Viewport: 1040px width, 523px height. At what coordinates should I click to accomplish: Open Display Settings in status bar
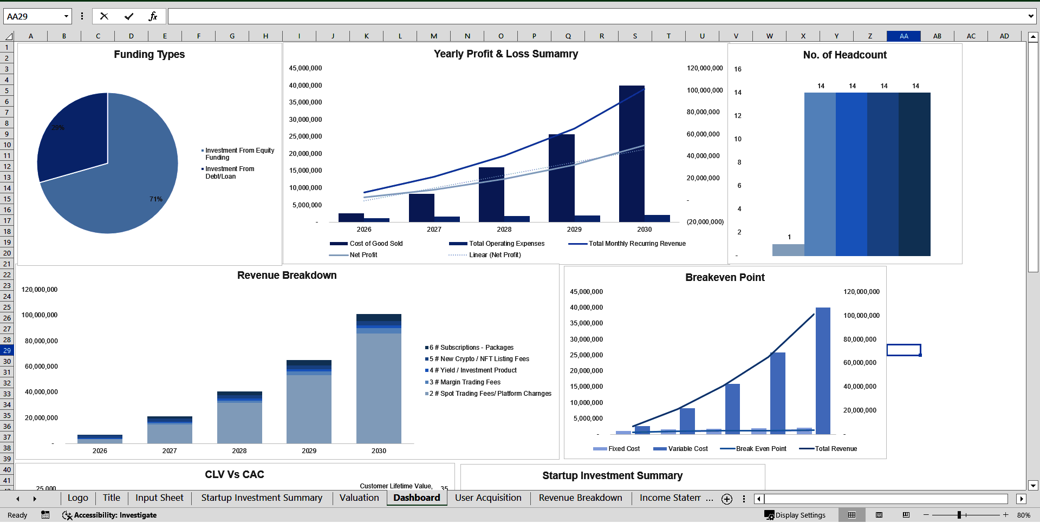coord(795,515)
